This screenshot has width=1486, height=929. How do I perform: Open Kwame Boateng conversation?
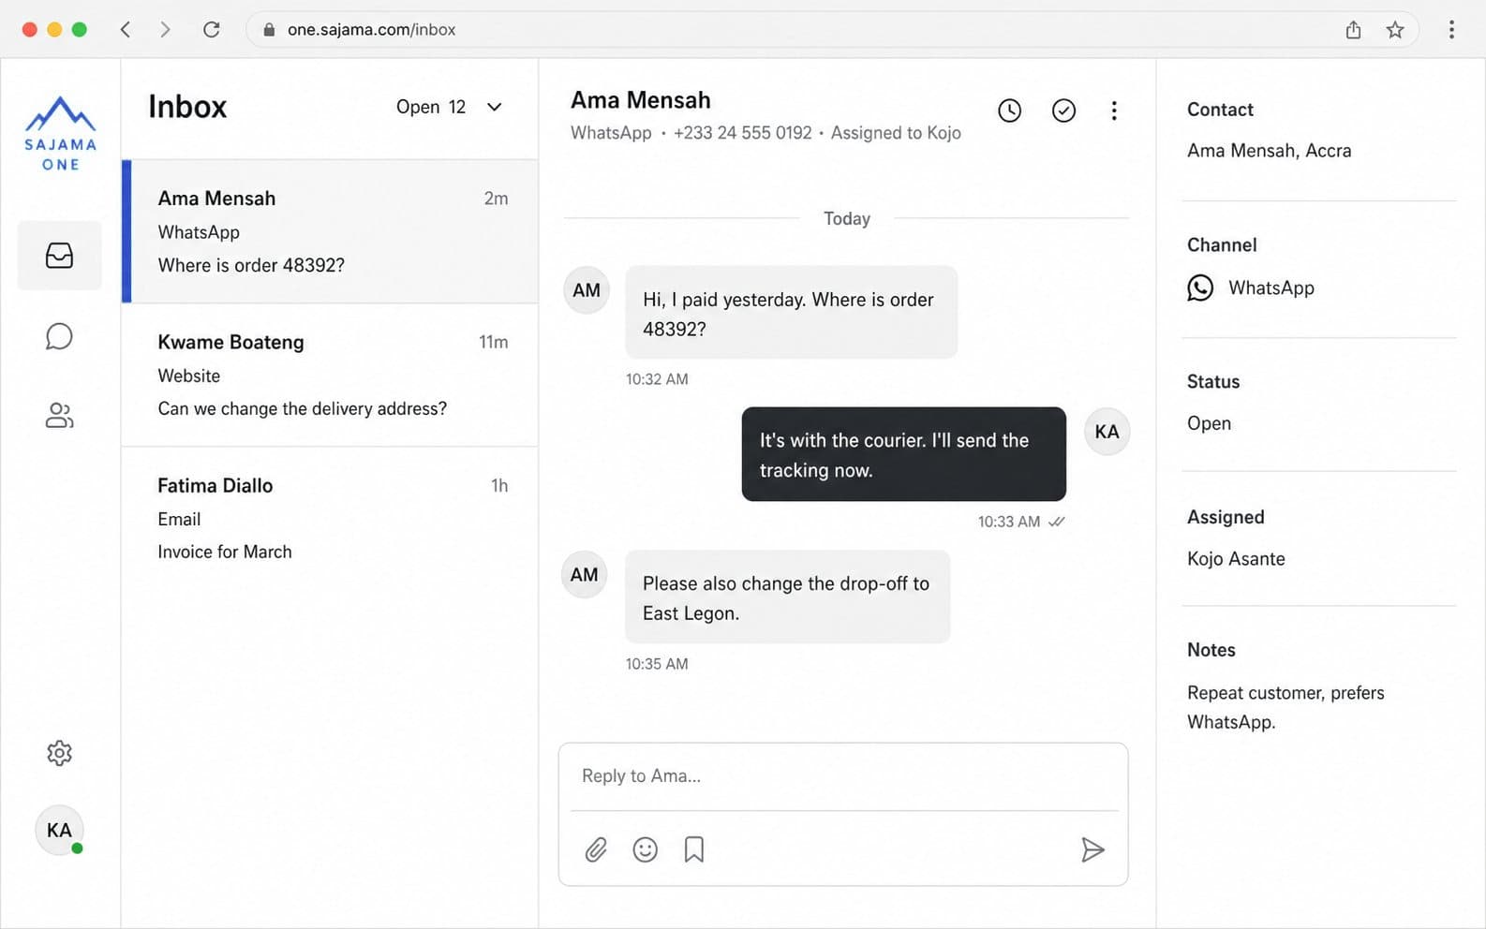pyautogui.click(x=330, y=375)
